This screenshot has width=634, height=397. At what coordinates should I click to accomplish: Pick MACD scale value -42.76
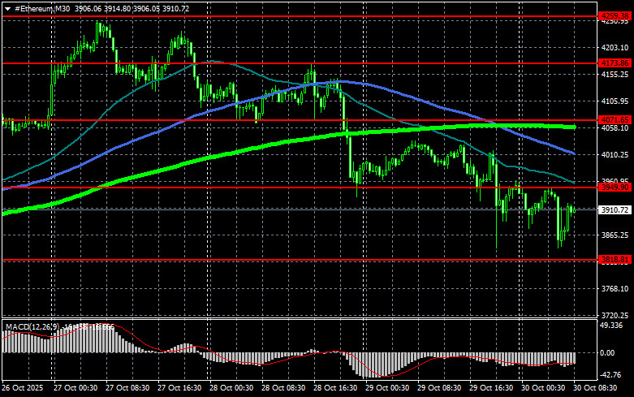click(x=610, y=375)
